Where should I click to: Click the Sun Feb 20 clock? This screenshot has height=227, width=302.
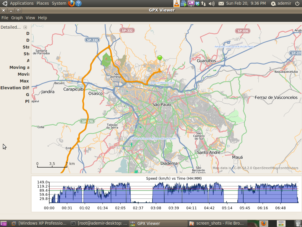[246, 3]
